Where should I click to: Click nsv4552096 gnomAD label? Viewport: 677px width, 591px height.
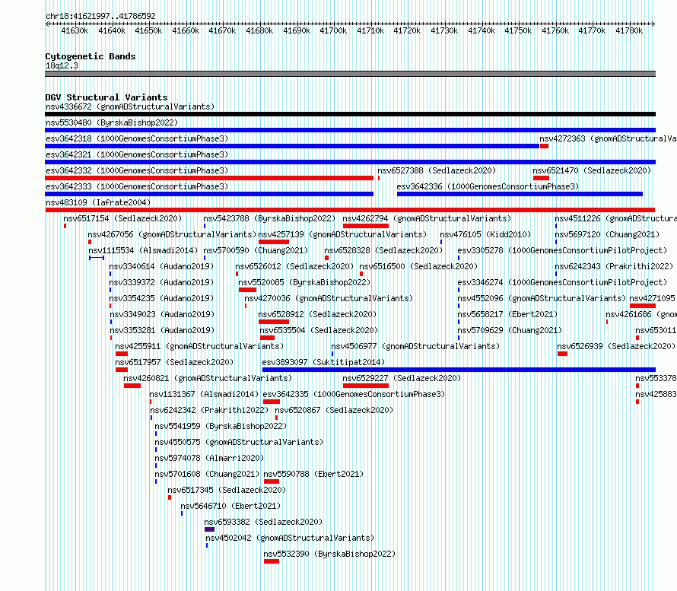pyautogui.click(x=542, y=298)
